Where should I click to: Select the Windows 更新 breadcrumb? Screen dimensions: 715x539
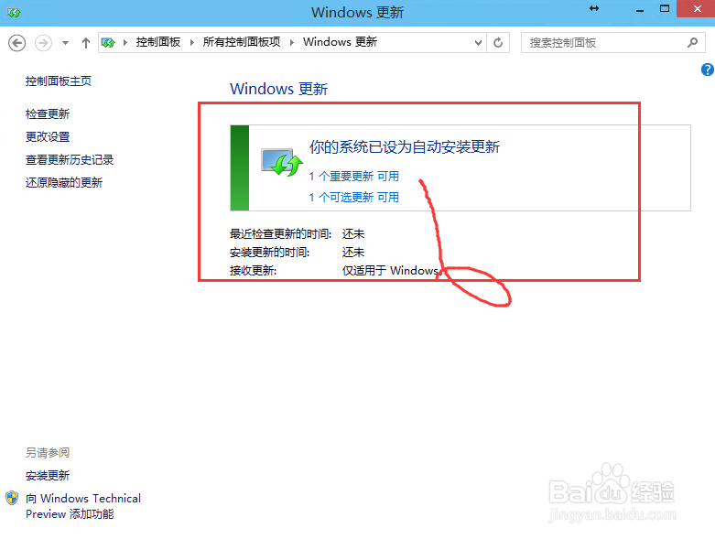pyautogui.click(x=340, y=42)
